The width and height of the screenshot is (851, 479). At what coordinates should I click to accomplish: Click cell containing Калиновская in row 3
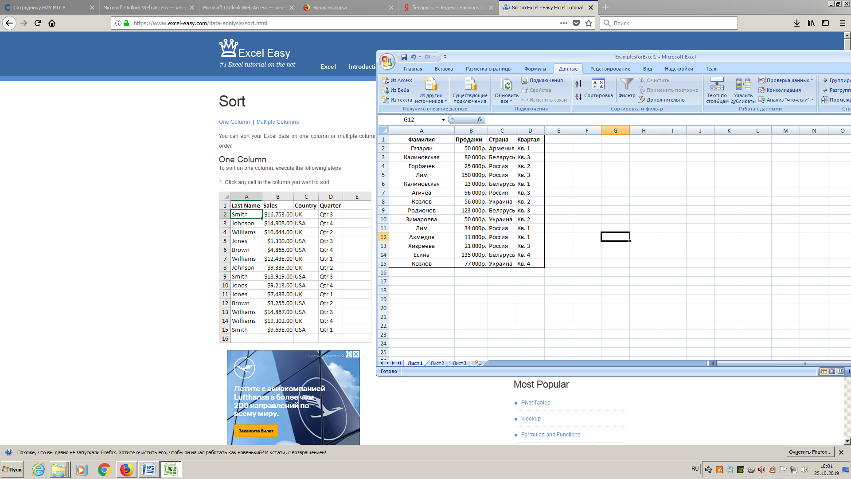pos(422,157)
